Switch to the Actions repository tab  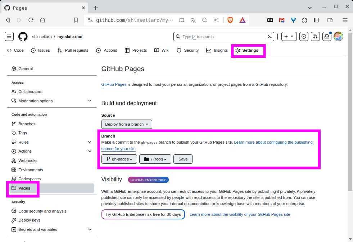[x=107, y=50]
